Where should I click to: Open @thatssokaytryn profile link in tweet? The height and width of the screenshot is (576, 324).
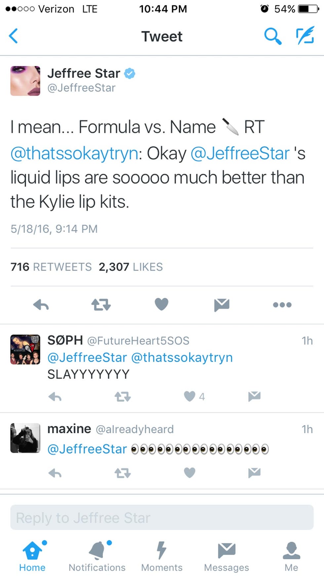coord(74,153)
